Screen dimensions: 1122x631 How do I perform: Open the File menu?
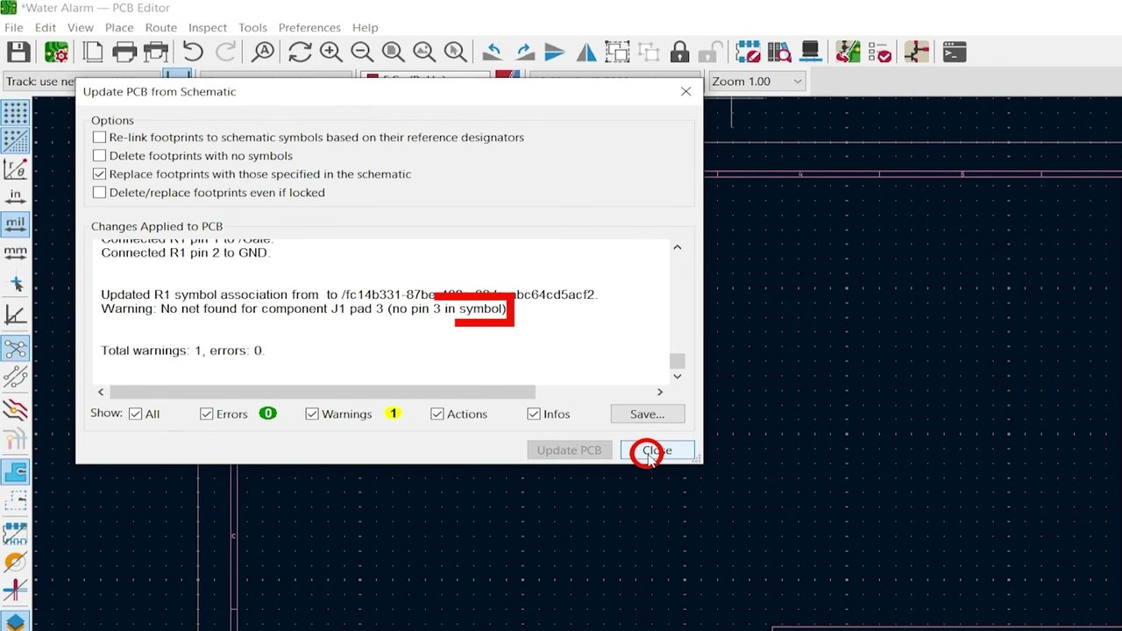13,27
